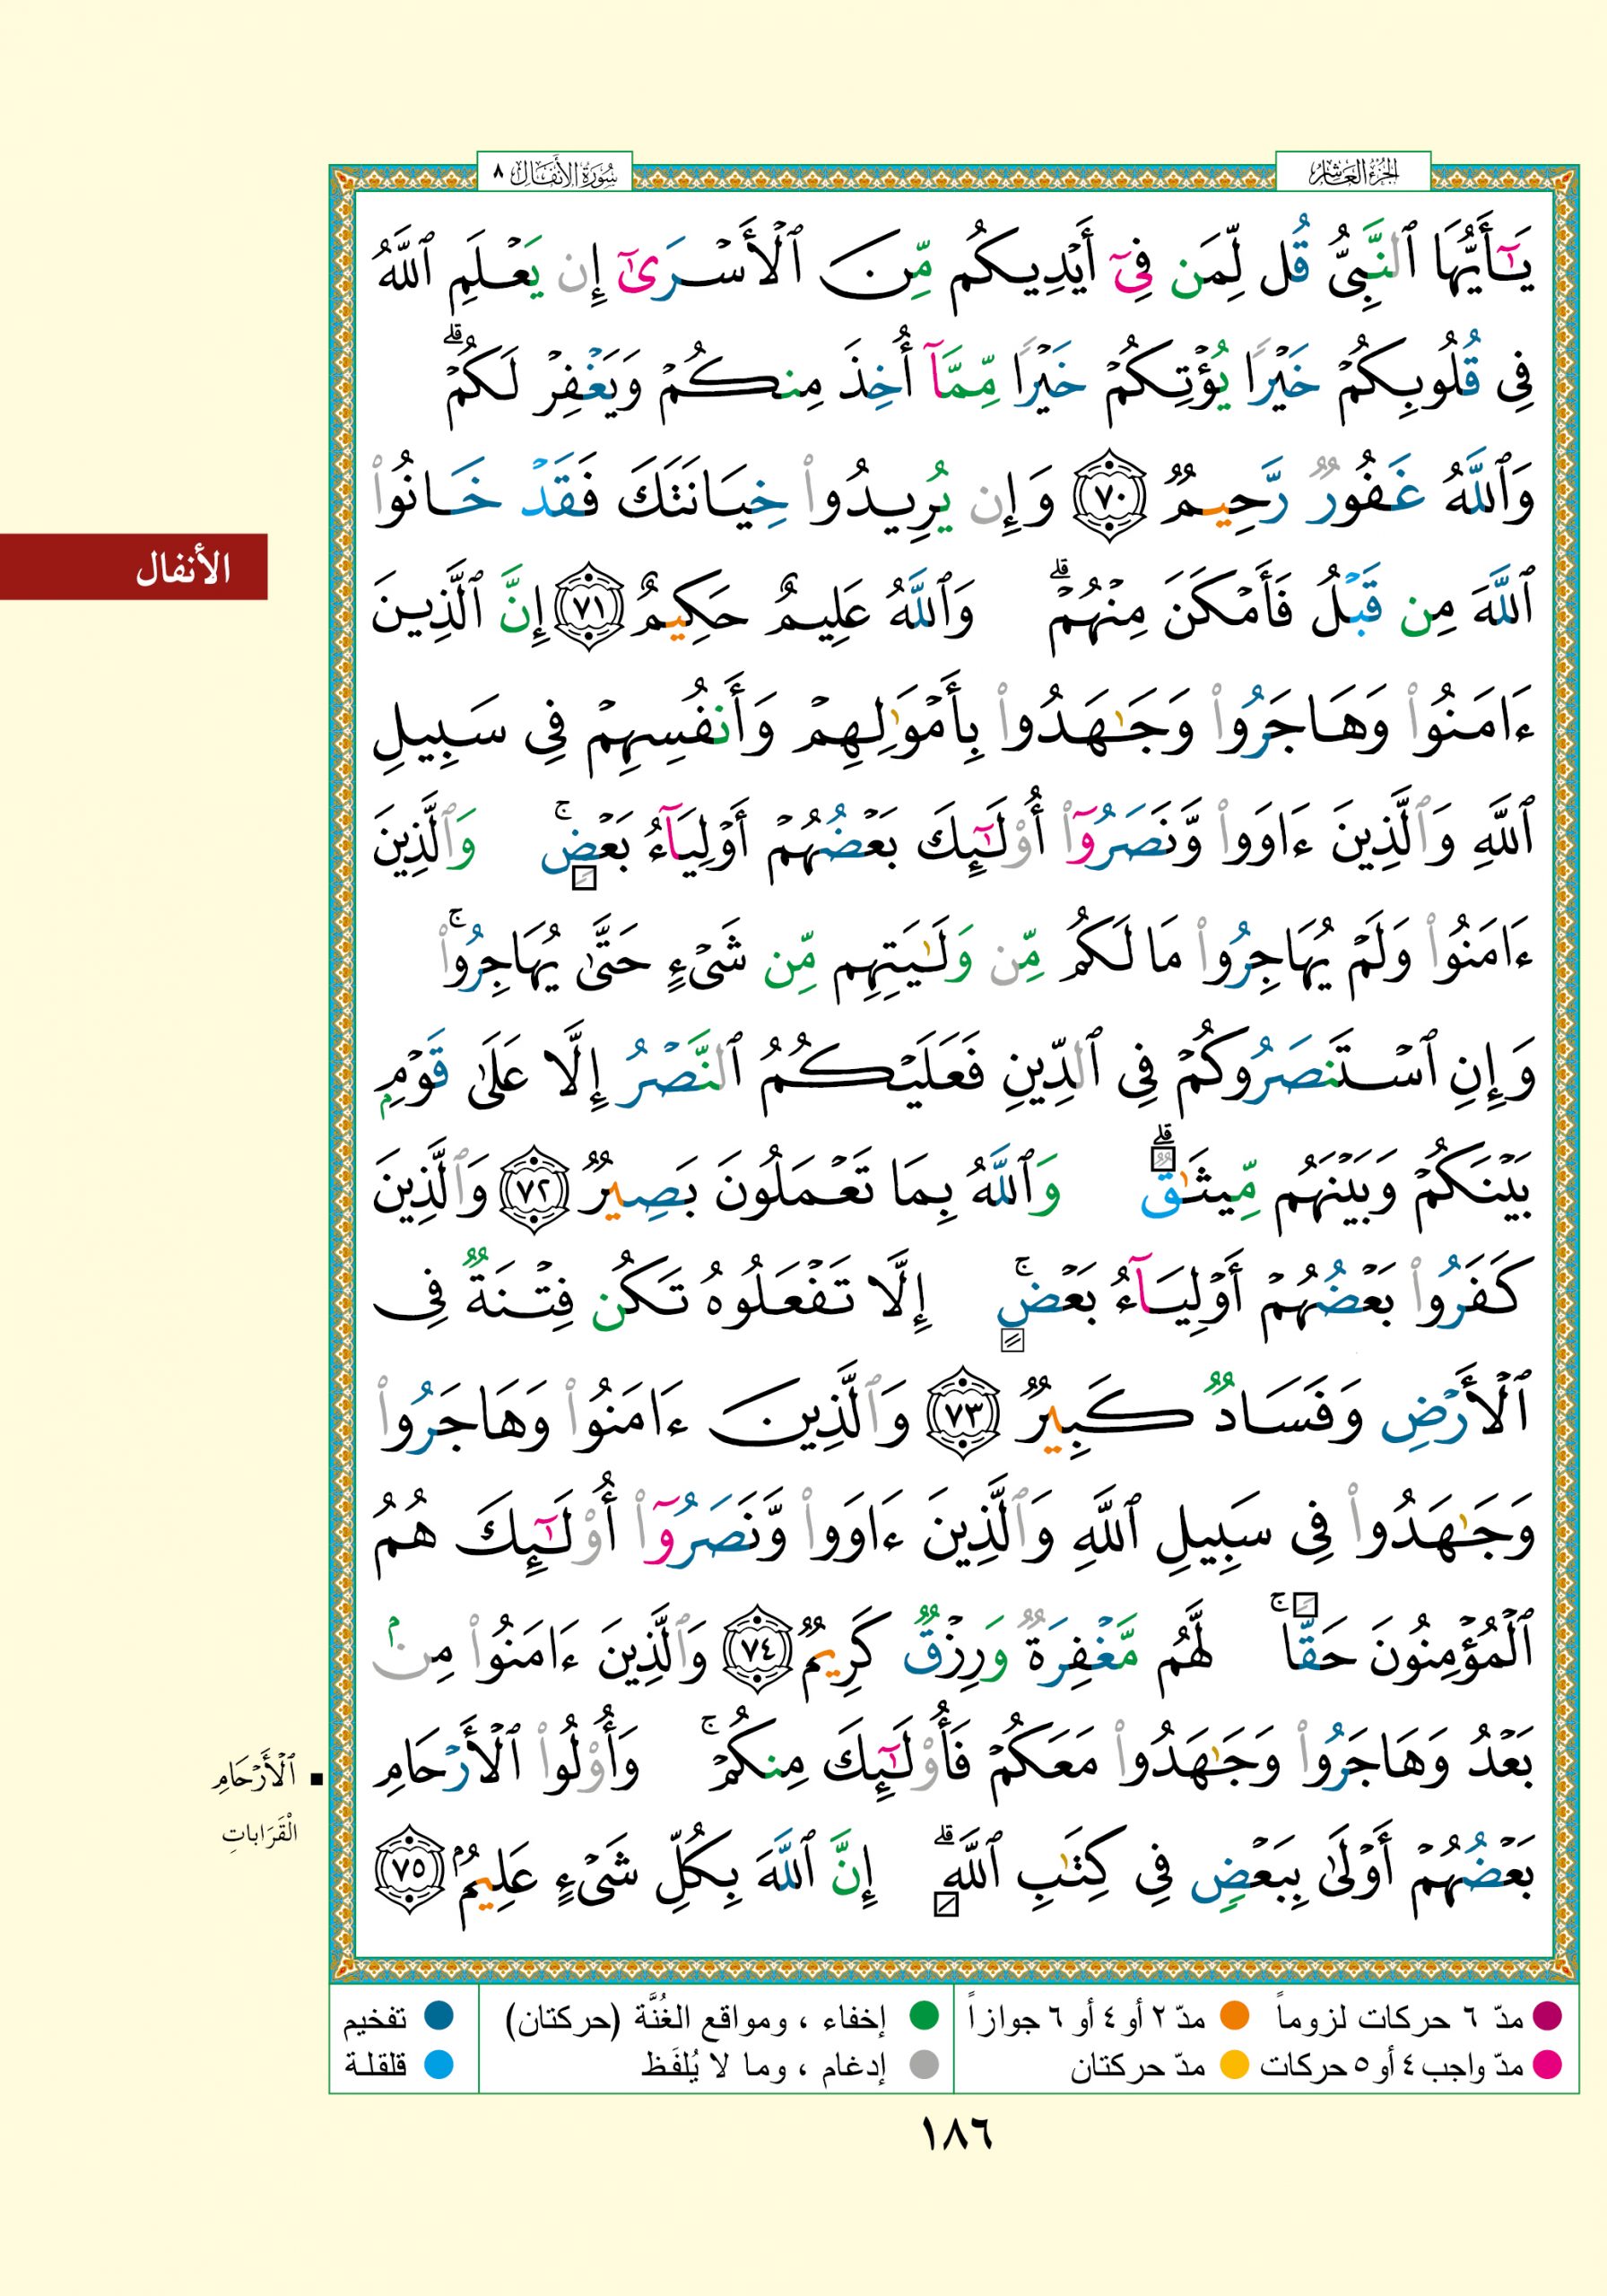Select the red الأنفال side tab
The image size is (1607, 2296).
click(133, 567)
